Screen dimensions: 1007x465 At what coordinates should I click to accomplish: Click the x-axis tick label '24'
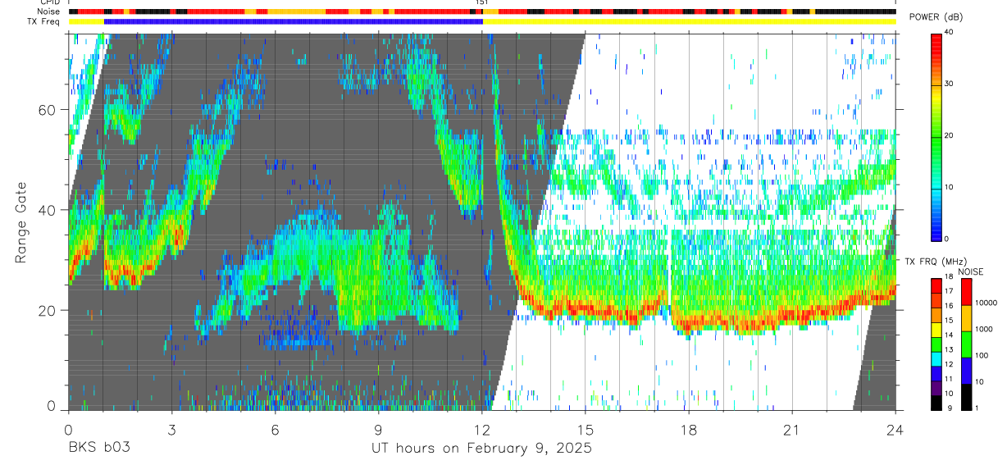[x=895, y=431]
